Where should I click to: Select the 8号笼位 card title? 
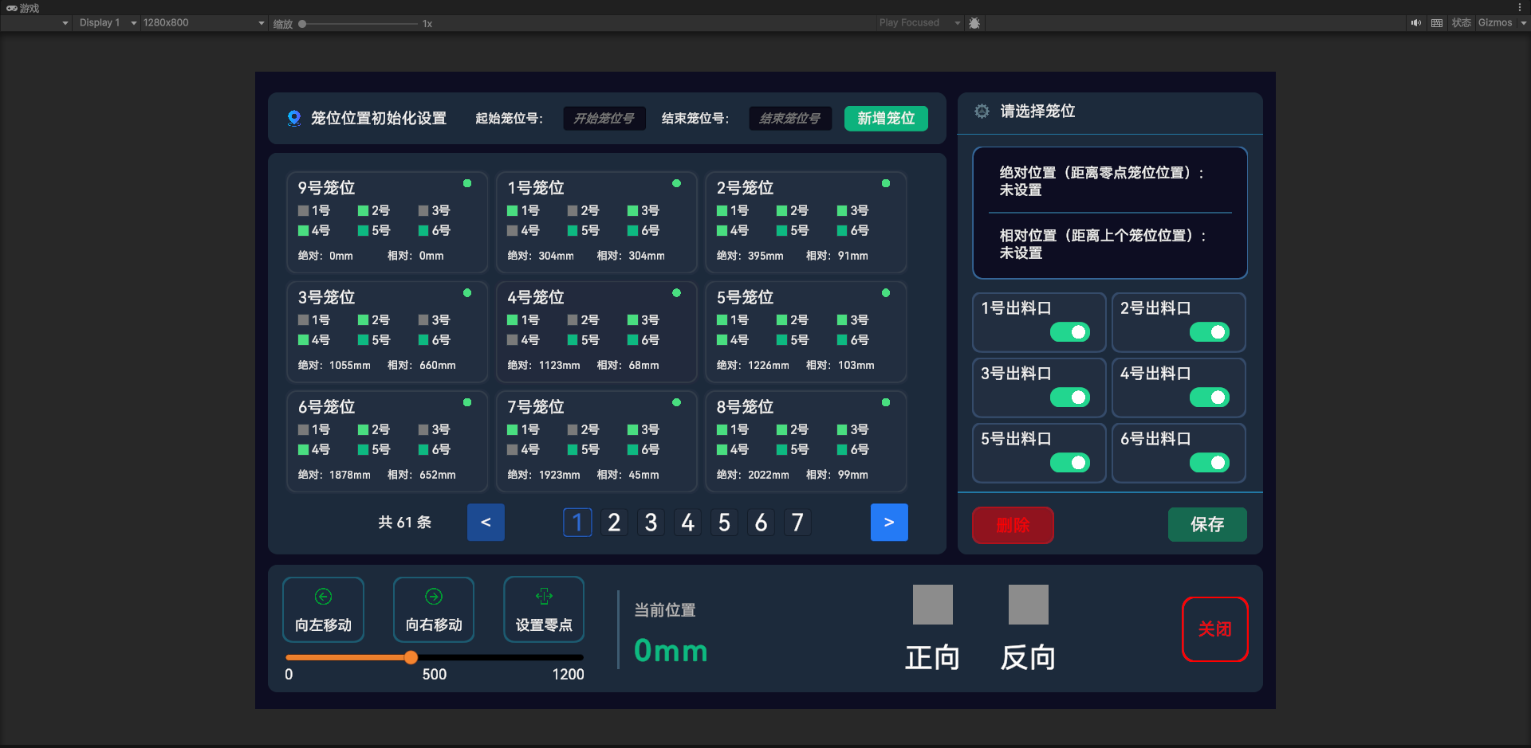[x=745, y=407]
